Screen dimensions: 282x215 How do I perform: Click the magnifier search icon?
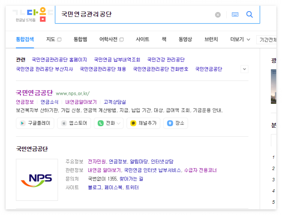pyautogui.click(x=249, y=14)
